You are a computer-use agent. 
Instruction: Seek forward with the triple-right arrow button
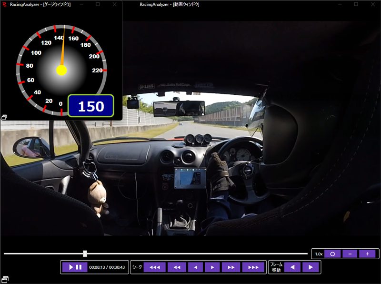(x=253, y=267)
